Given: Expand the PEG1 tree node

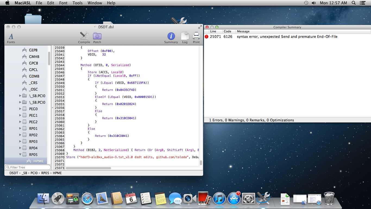Looking at the screenshot, I should tap(20, 115).
